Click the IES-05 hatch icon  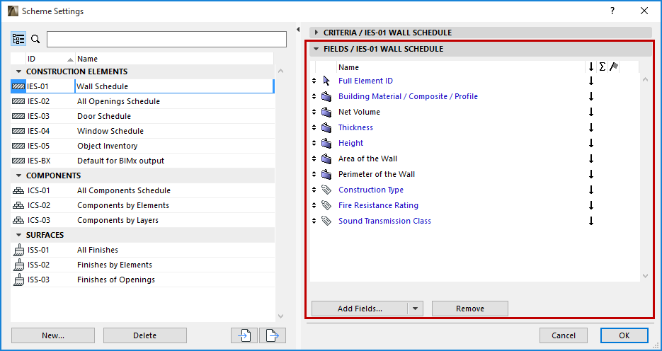click(18, 146)
